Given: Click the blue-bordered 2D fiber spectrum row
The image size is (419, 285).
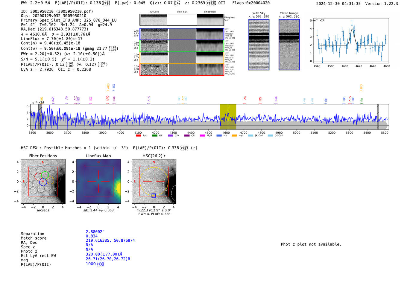Looking at the screenshot, I should (182, 34).
